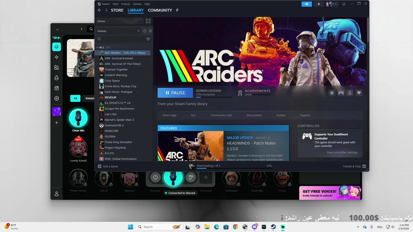Click the purple dice app icon in Voicemod sidebar
This screenshot has width=413, height=232.
click(x=56, y=111)
